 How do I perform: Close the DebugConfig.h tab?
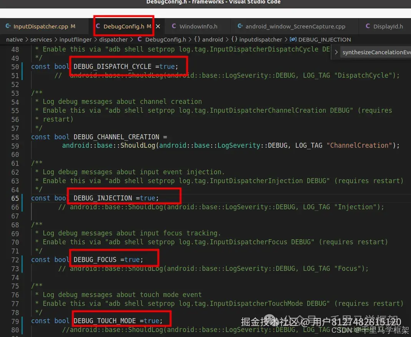coord(158,26)
